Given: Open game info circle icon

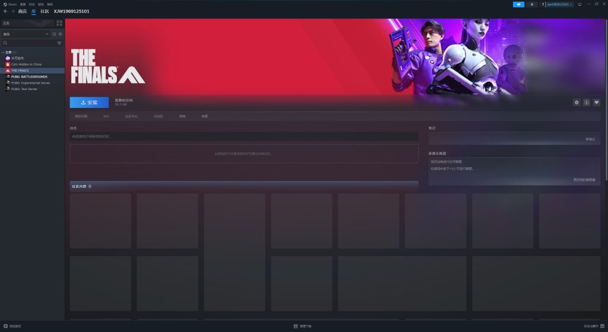Looking at the screenshot, I should tap(587, 103).
